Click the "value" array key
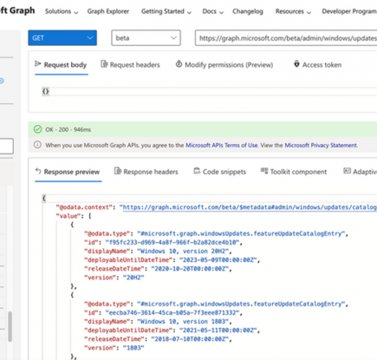Viewport: 377px width, 360px height. (x=68, y=216)
